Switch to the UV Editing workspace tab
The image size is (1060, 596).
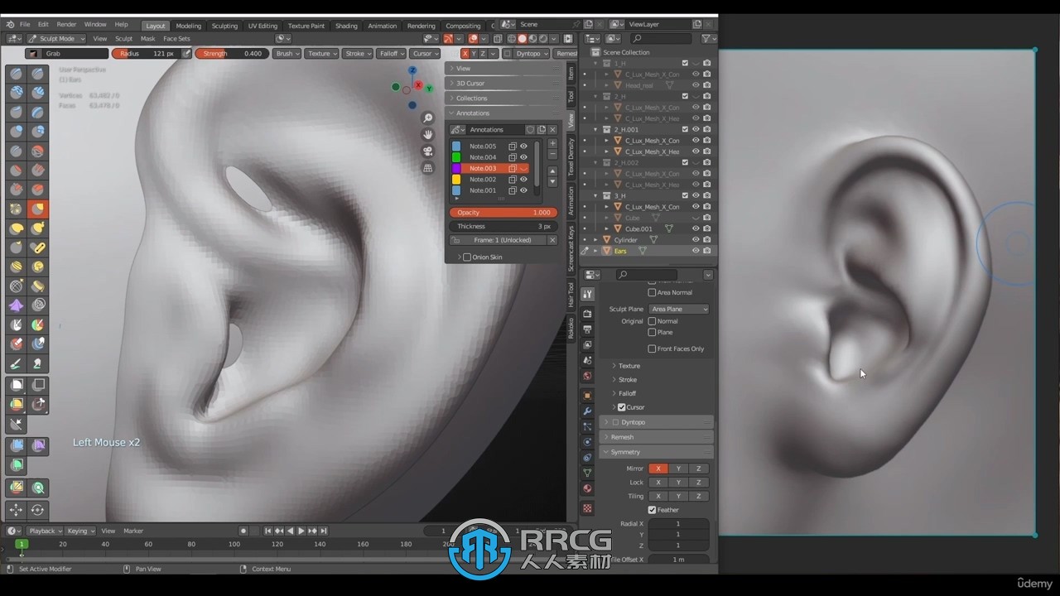coord(263,26)
